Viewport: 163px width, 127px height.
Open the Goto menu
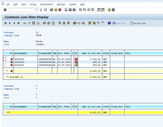tap(24, 4)
